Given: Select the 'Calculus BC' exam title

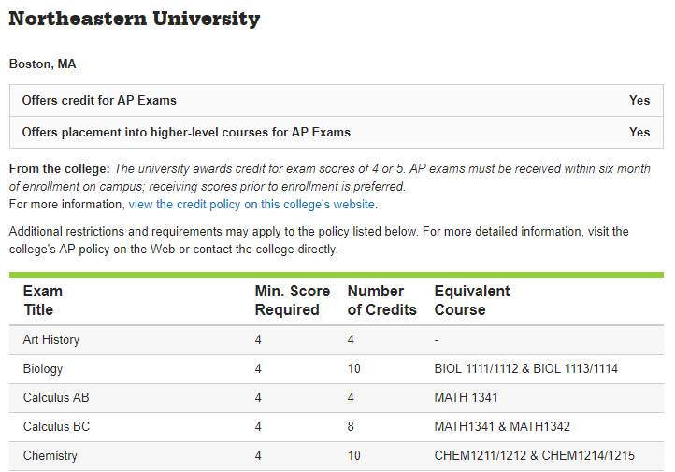Looking at the screenshot, I should [x=56, y=426].
